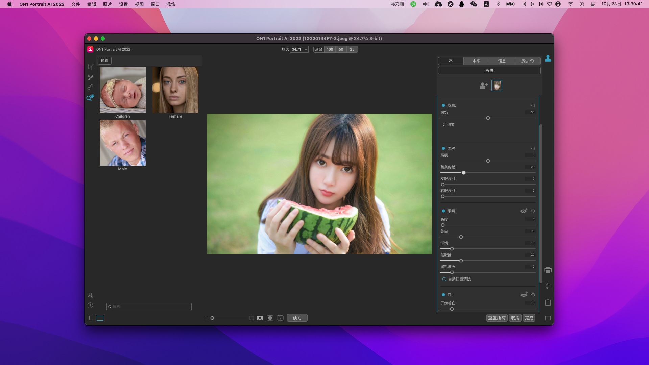649x365 pixels.
Task: Collapse the 肖像 panel header
Action: pyautogui.click(x=489, y=70)
